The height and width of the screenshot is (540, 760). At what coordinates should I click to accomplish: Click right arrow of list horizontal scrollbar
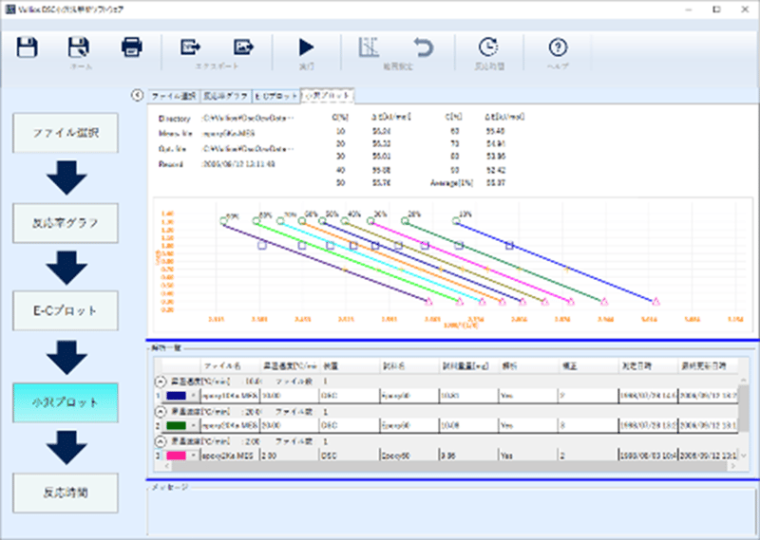click(x=732, y=466)
